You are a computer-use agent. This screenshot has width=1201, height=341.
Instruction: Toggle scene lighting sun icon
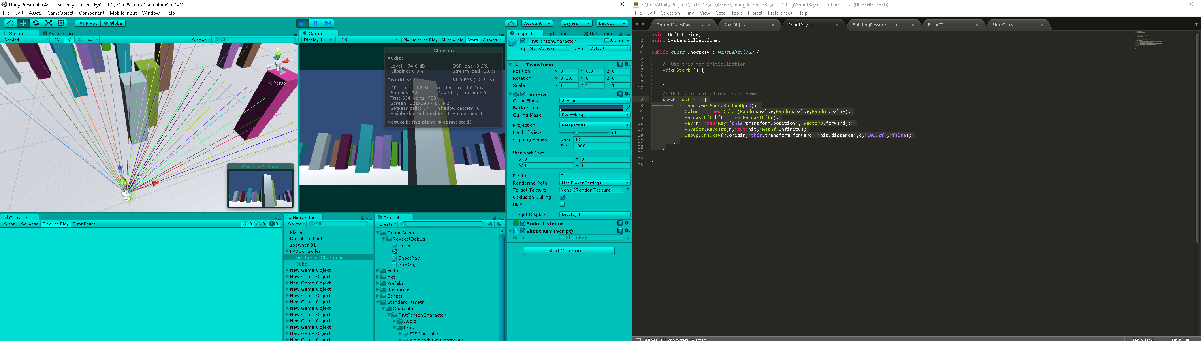[70, 40]
